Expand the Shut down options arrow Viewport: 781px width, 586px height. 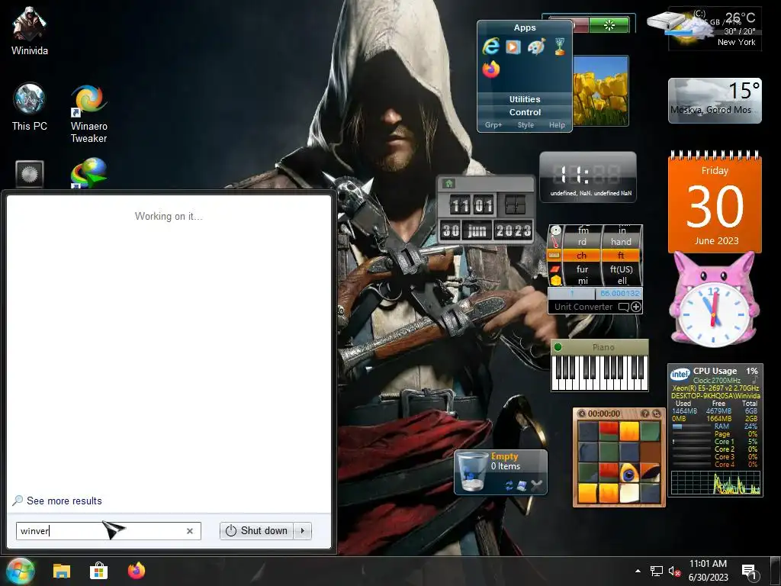point(302,531)
